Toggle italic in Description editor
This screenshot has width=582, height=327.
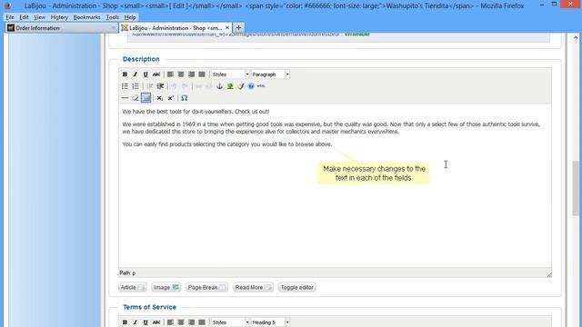tap(135, 74)
